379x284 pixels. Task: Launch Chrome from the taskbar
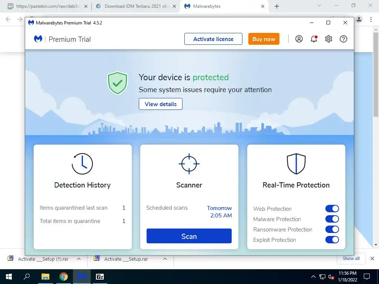pyautogui.click(x=64, y=277)
